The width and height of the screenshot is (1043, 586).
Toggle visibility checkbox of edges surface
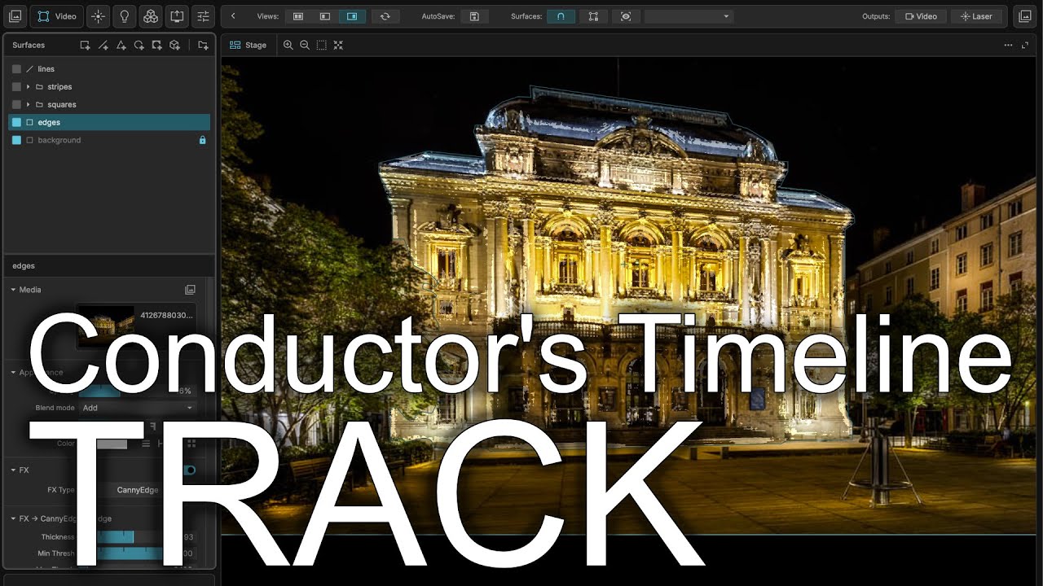16,122
